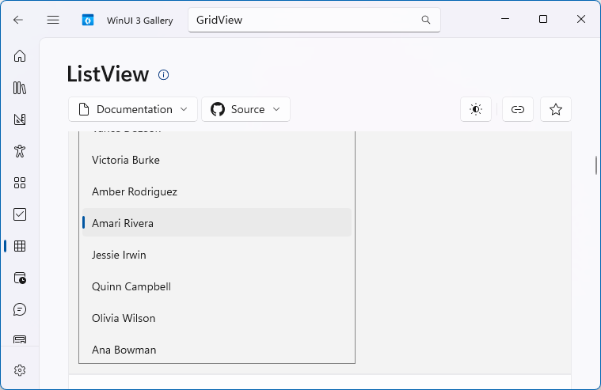Select Quinn Campbell in the list
This screenshot has width=601, height=390.
(x=216, y=286)
